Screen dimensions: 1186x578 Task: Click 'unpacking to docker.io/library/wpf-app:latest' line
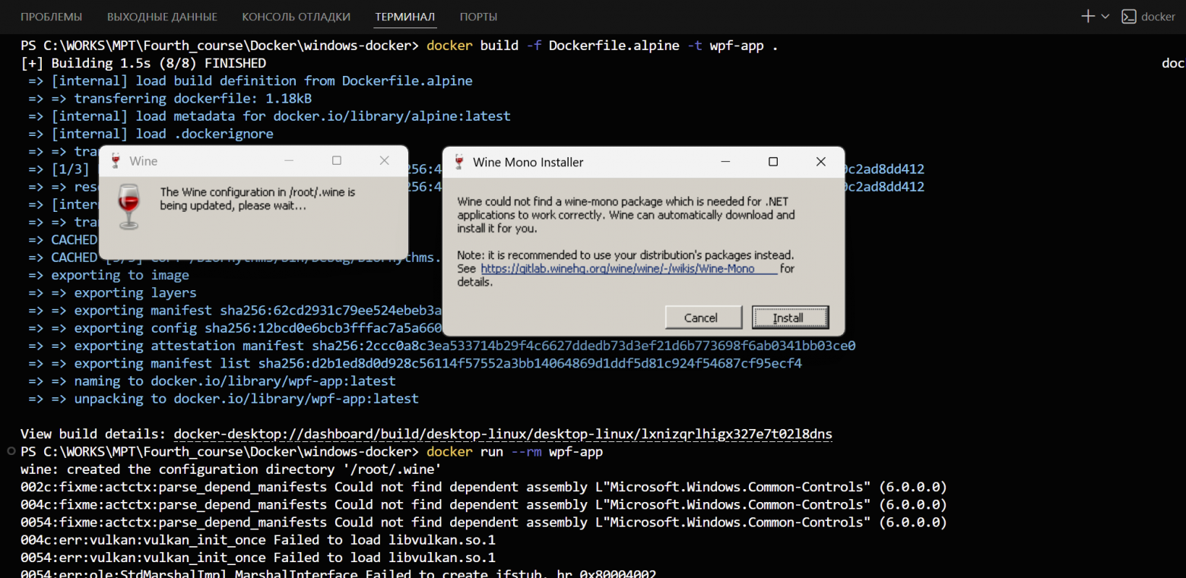(224, 399)
